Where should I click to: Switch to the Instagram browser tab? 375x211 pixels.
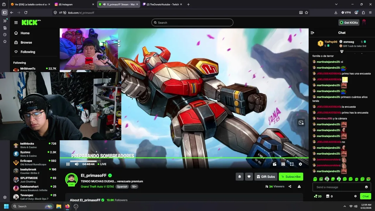click(x=74, y=4)
